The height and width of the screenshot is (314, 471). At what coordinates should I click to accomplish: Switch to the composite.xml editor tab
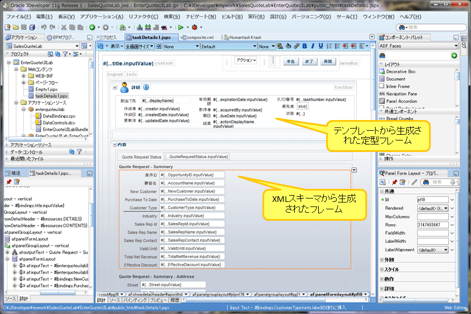pyautogui.click(x=197, y=38)
